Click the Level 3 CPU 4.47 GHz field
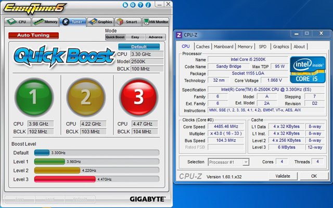This screenshot has height=208, width=333. click(x=145, y=124)
